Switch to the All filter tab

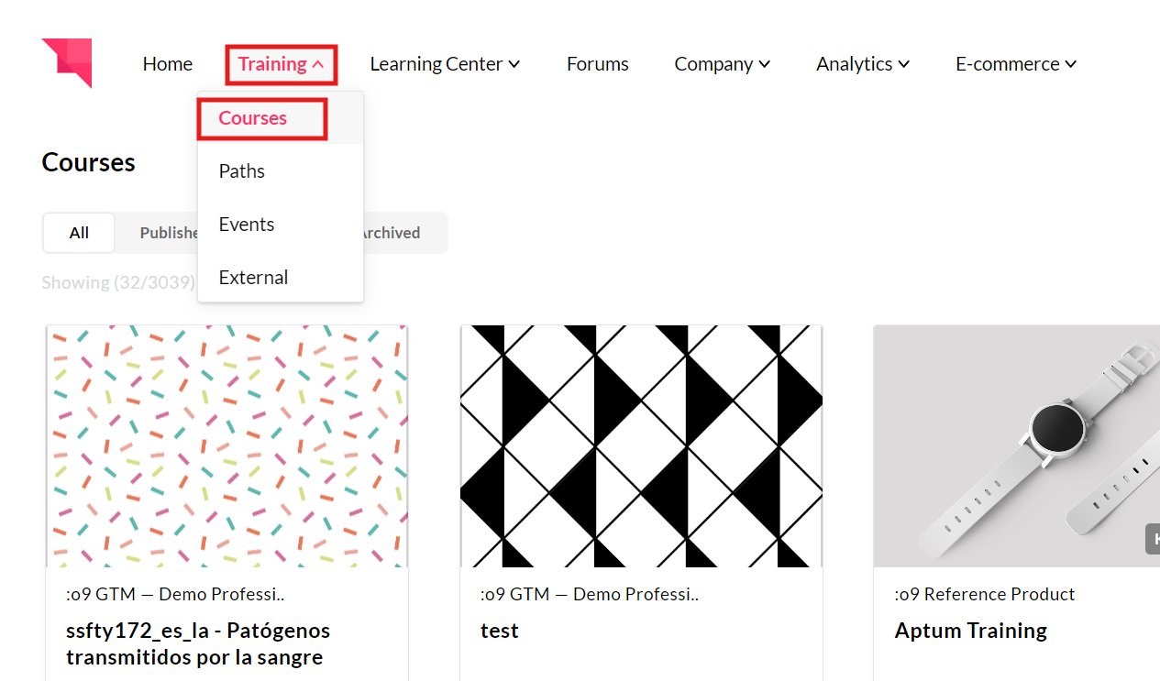[x=79, y=233]
